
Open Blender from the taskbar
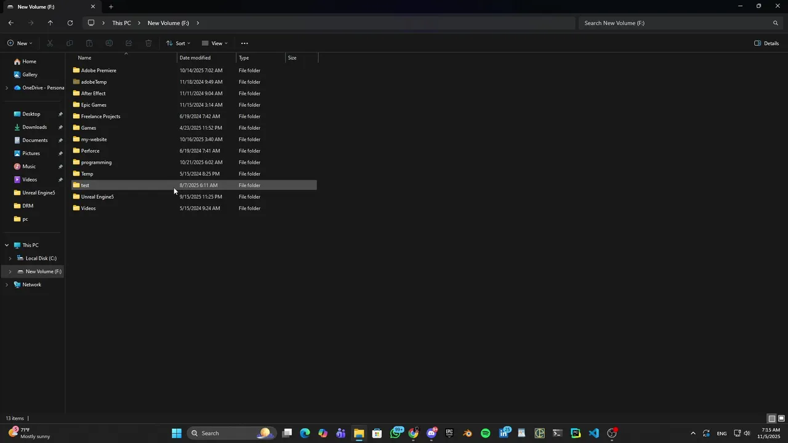point(468,433)
